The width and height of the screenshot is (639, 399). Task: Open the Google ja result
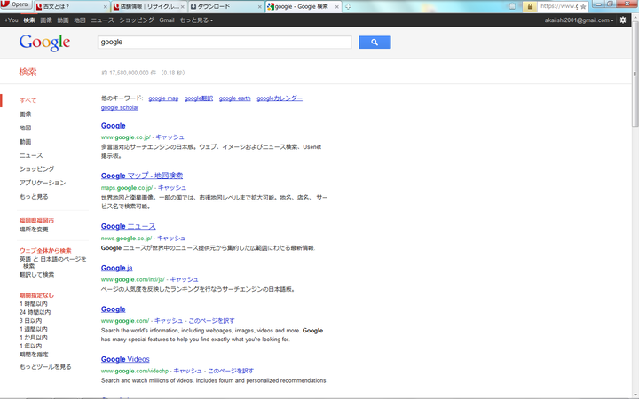(116, 268)
